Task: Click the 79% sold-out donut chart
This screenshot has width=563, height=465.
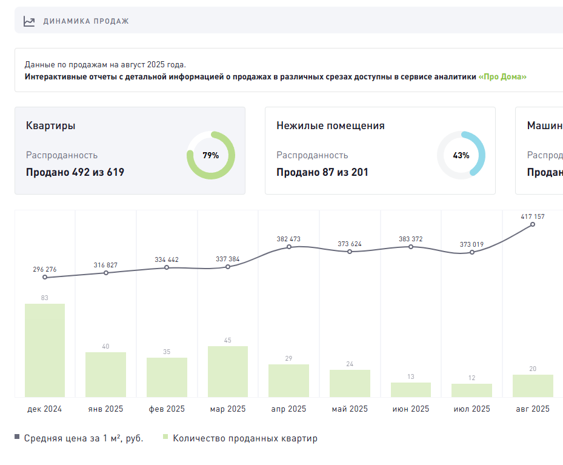Action: (210, 155)
